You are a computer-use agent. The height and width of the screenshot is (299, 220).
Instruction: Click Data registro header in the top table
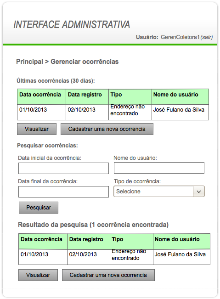(x=85, y=95)
